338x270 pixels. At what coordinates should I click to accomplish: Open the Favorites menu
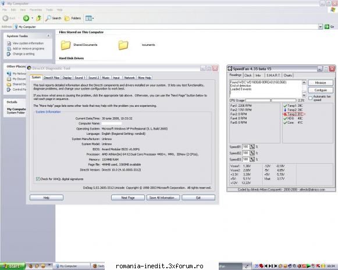35,10
